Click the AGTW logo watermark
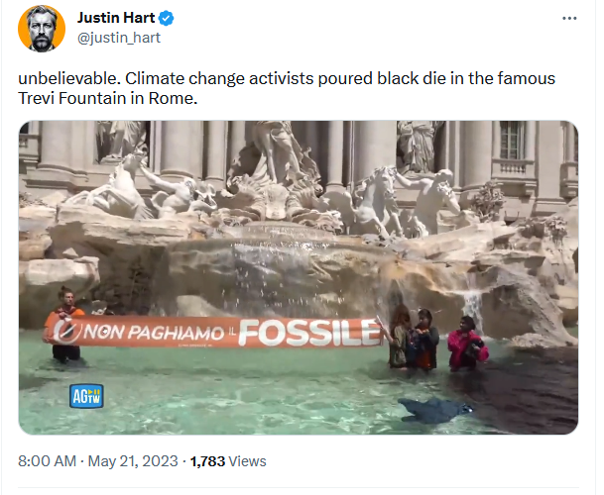Screen dimensions: 604x495 click(x=86, y=396)
